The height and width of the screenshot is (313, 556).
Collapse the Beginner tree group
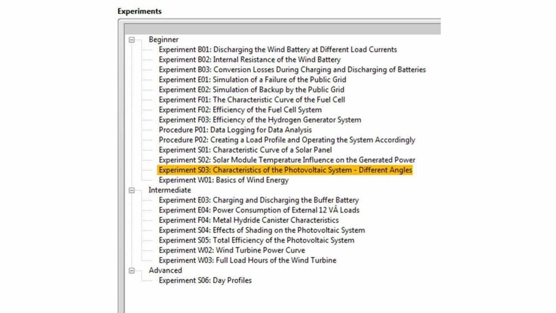coord(132,40)
